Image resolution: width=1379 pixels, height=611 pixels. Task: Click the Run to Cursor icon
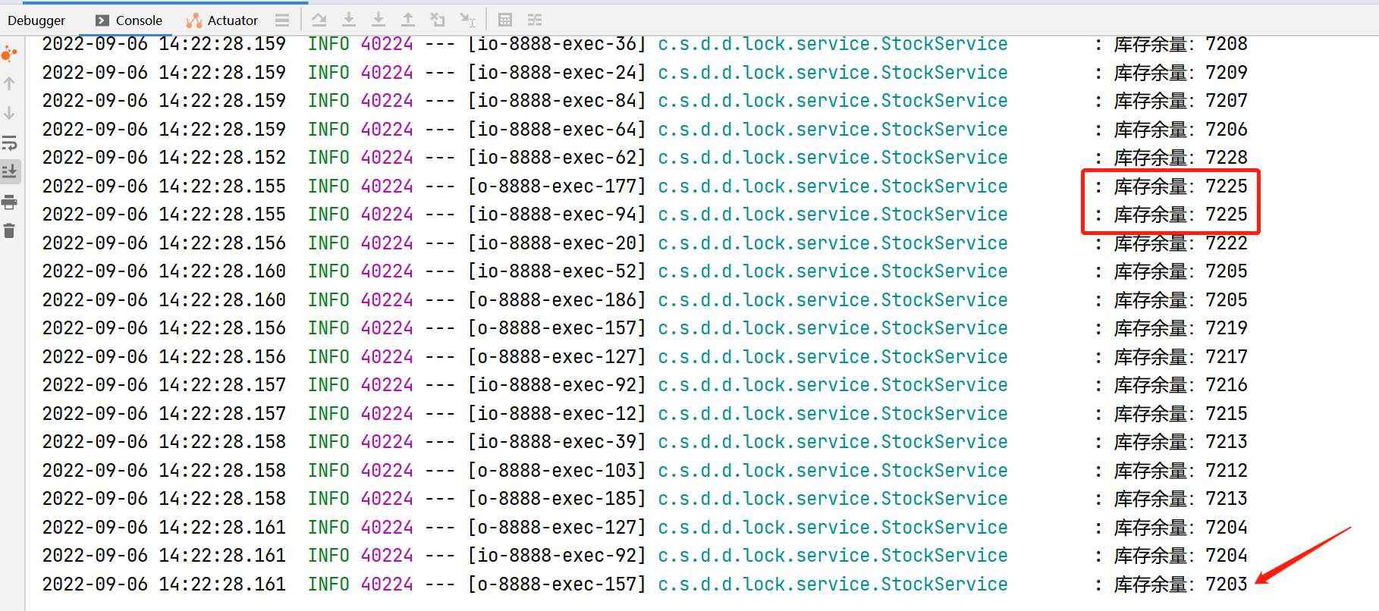pos(468,20)
